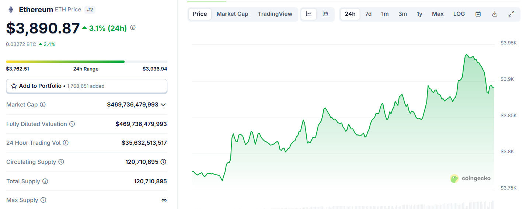Click the 24h Range progress bar
This screenshot has height=209, width=523.
tap(87, 62)
